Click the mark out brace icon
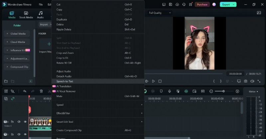 click(x=221, y=81)
